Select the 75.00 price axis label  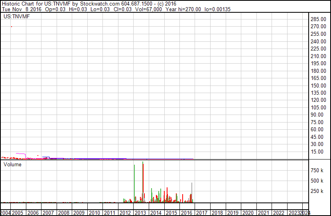(x=317, y=122)
